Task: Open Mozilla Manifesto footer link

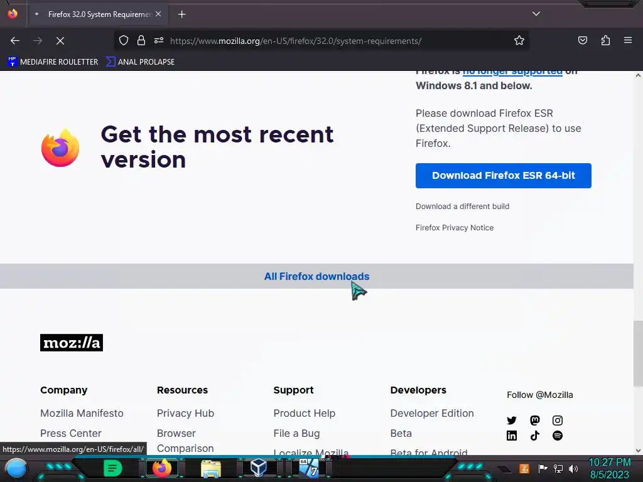Action: coord(82,413)
